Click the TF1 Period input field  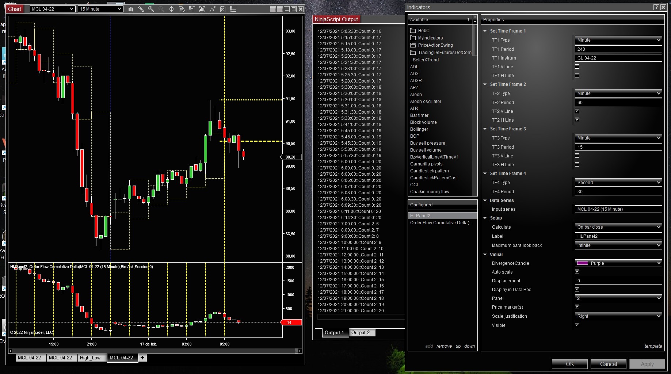pos(618,49)
